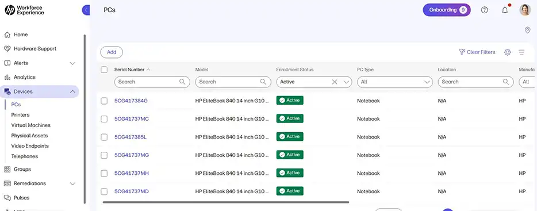Select Virtual Machines under Devices

point(31,125)
